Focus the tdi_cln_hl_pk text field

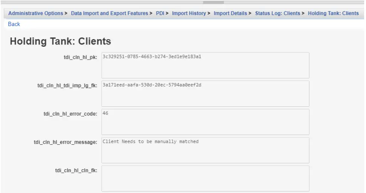(205, 65)
